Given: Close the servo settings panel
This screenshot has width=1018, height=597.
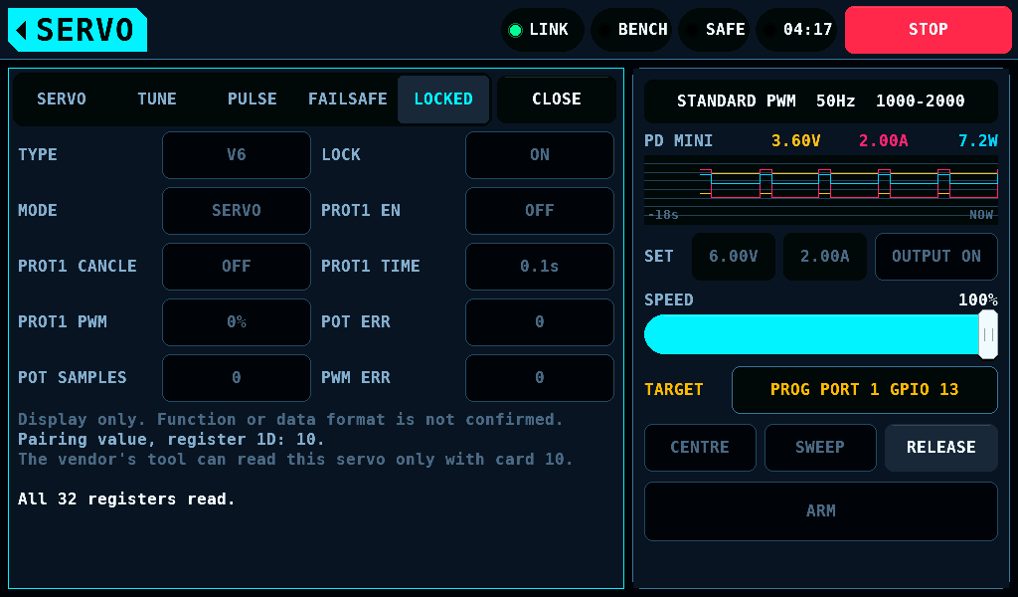Looking at the screenshot, I should 557,99.
